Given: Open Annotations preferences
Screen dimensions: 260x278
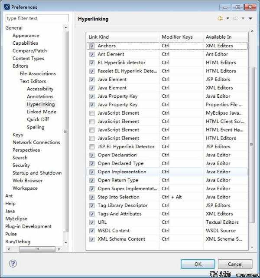Looking at the screenshot, I should point(40,96).
